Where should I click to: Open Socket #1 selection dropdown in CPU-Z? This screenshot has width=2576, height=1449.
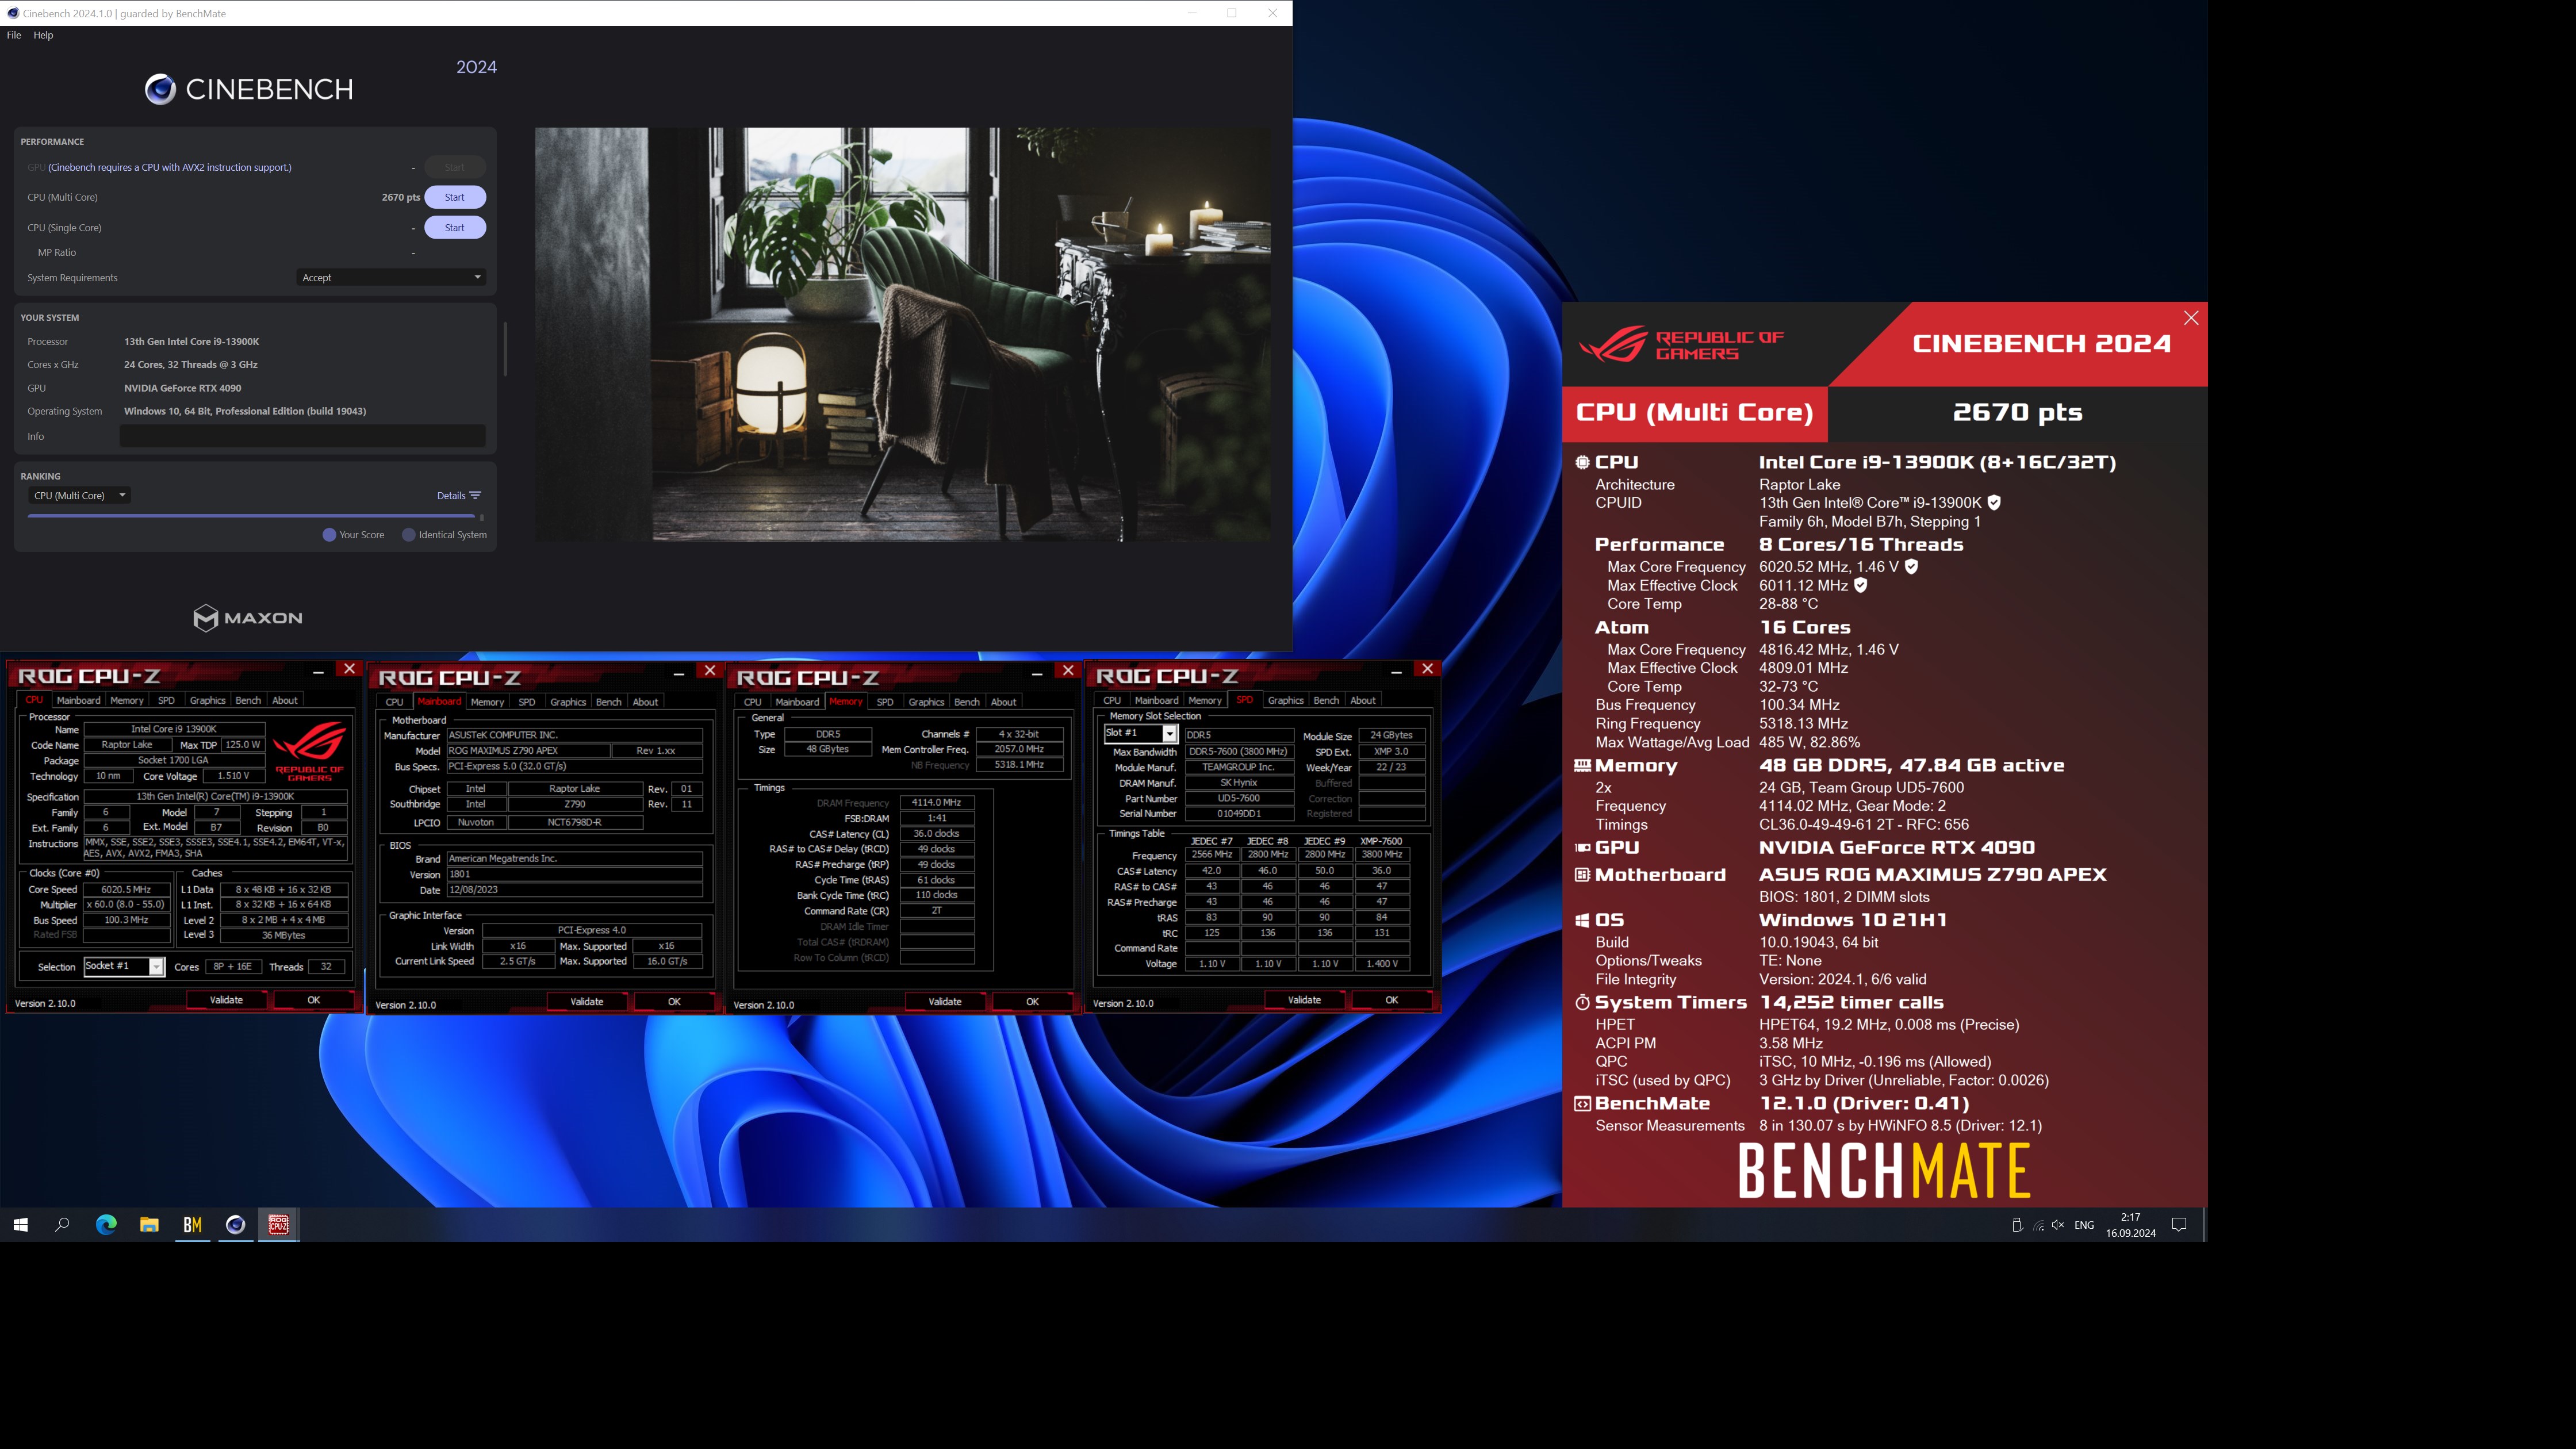click(x=124, y=966)
